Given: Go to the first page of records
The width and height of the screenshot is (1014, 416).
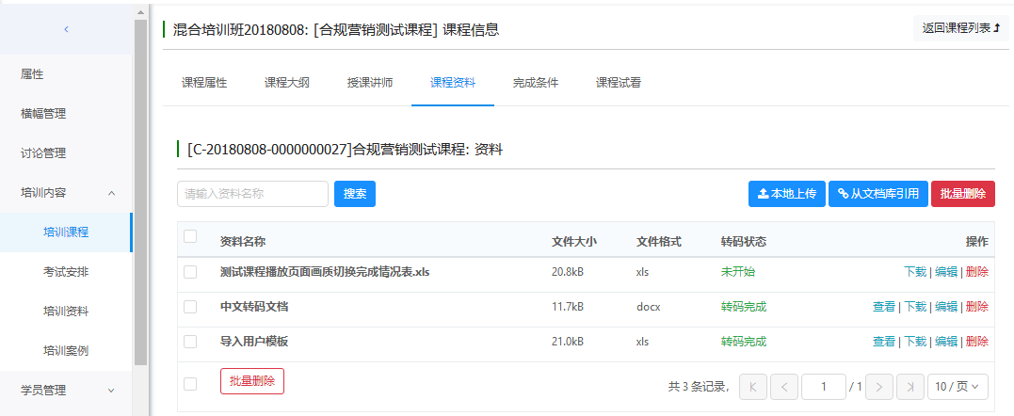Looking at the screenshot, I should 753,387.
